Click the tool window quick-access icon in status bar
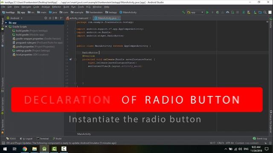This screenshot has height=153, width=273. pyautogui.click(x=3, y=143)
